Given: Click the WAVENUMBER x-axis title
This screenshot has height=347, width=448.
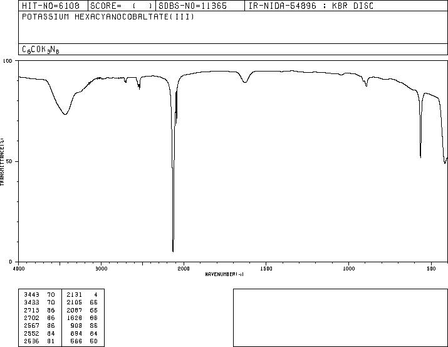Looking at the screenshot, I should point(224,274).
